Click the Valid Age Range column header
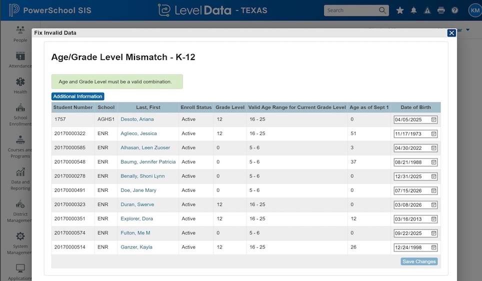 point(297,107)
